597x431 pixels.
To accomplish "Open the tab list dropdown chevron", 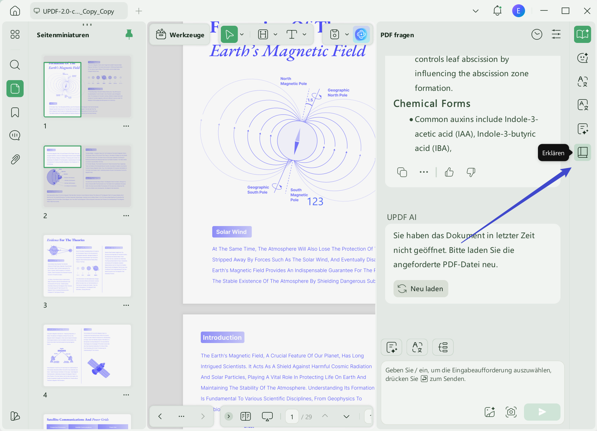I will [x=476, y=11].
